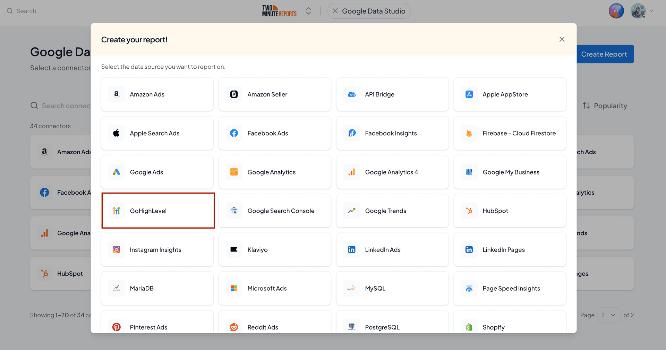The image size is (666, 350).
Task: Click the Google Analytics 4 bar icon in dialog
Action: tap(352, 172)
